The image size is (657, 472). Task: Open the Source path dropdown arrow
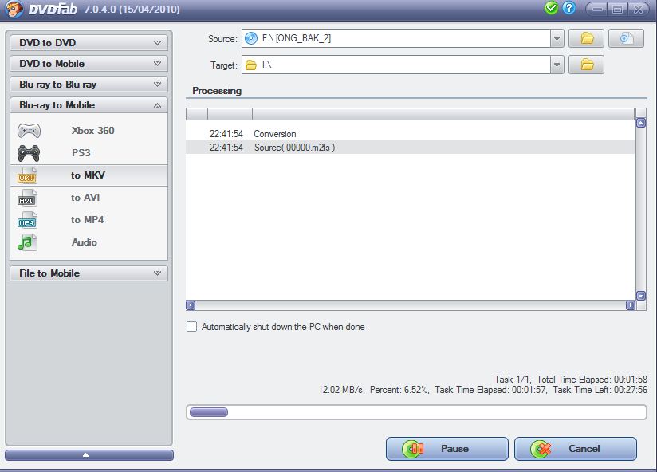pos(557,38)
